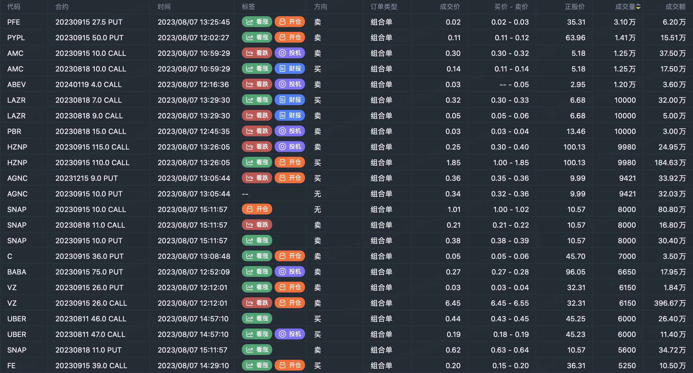Select the BABA ticker cell

[17, 272]
